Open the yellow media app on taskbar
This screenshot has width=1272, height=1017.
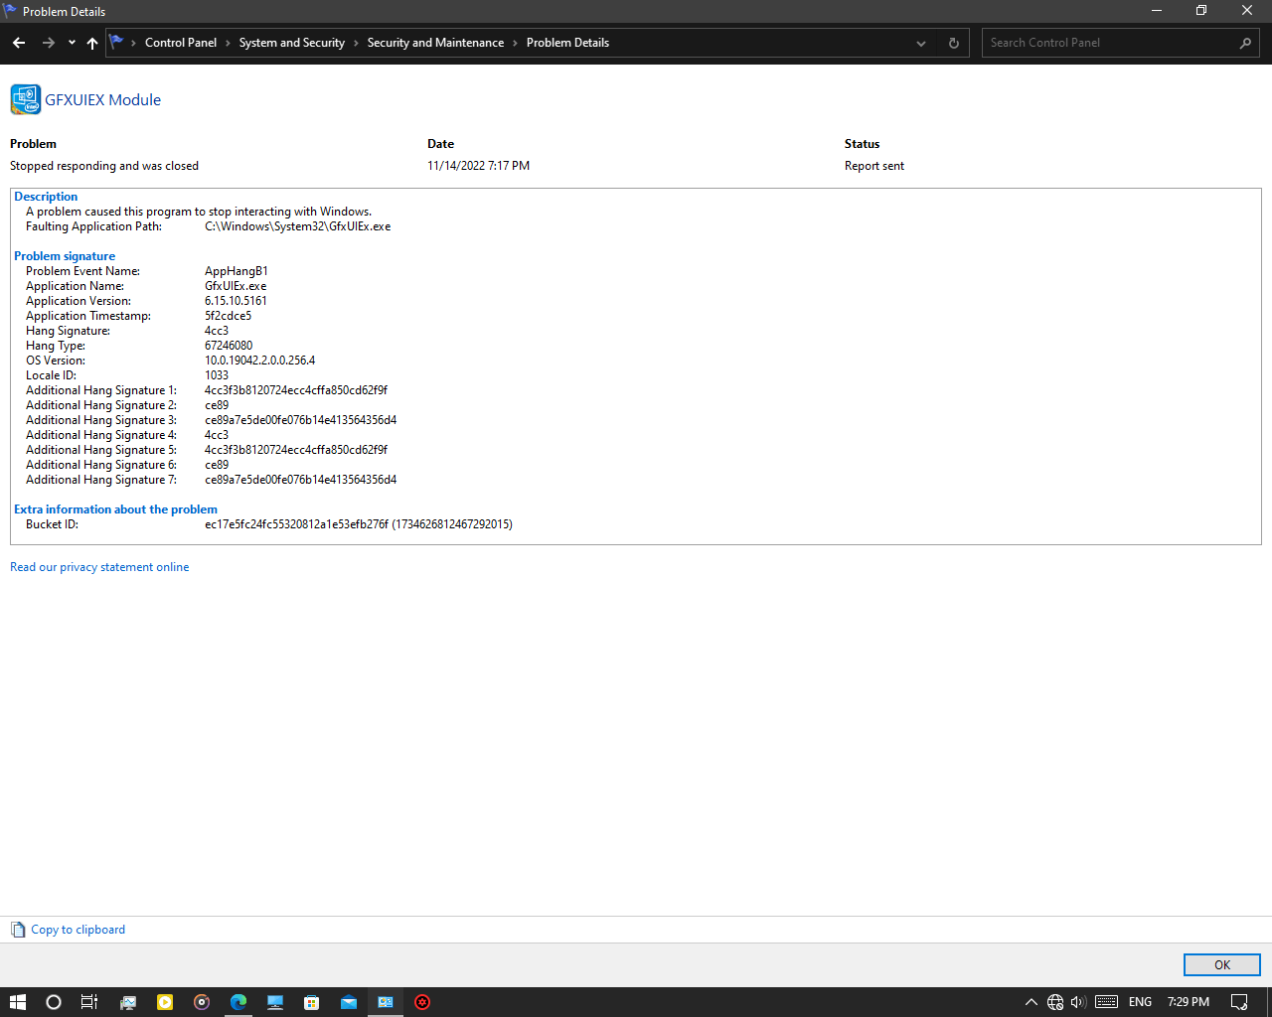[x=165, y=1002]
